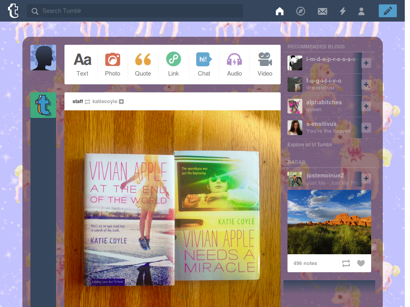Open the katiecoyle blog link
This screenshot has width=410, height=307.
[x=105, y=101]
